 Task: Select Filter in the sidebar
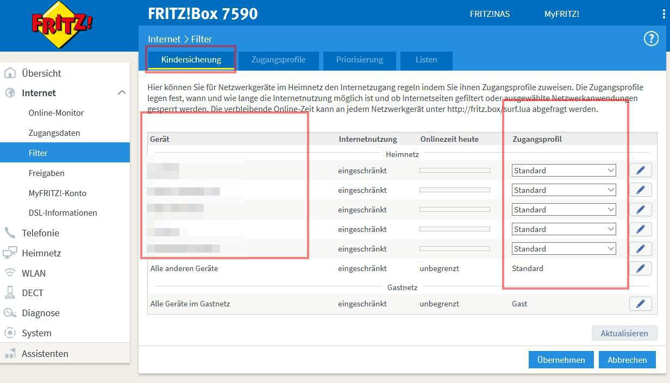click(65, 153)
